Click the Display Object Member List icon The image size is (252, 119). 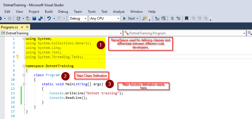coord(157,18)
